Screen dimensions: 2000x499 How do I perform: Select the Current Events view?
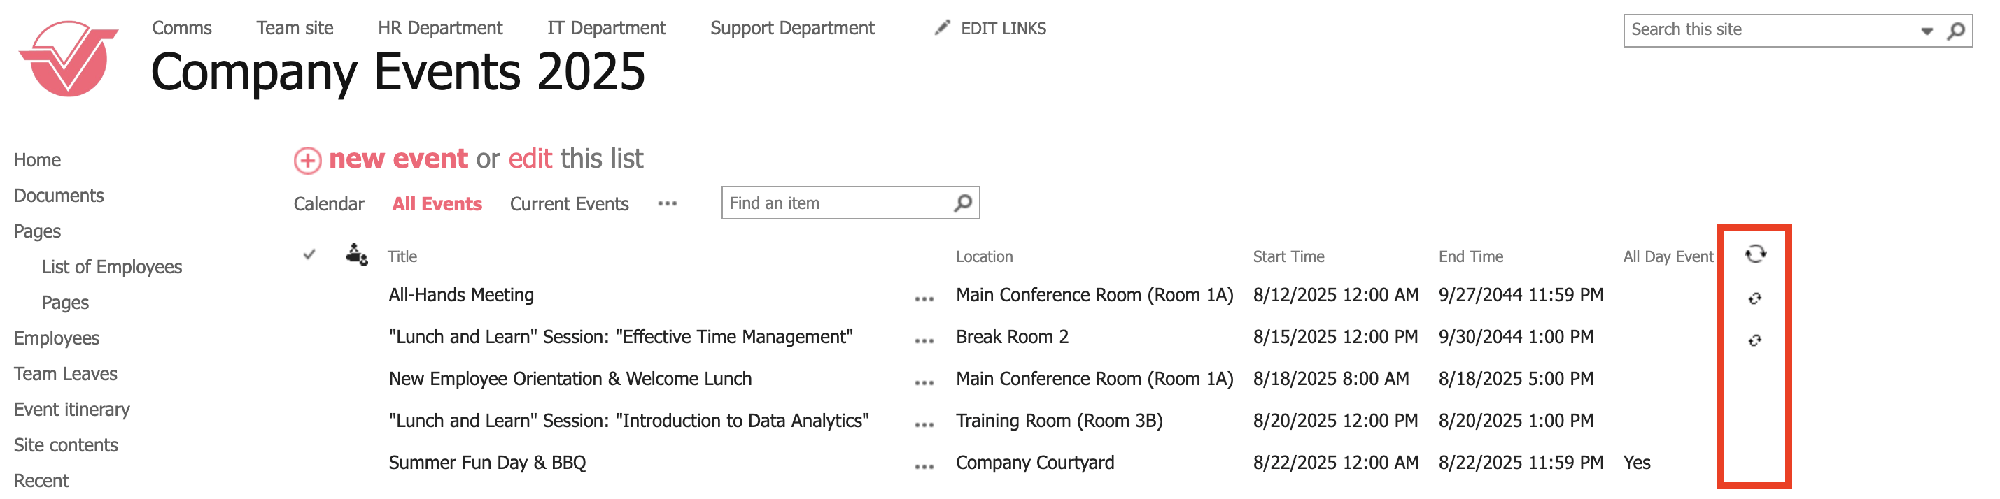click(x=568, y=205)
